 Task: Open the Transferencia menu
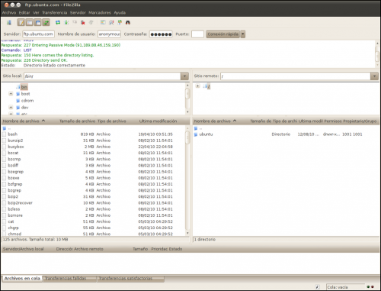pos(55,12)
